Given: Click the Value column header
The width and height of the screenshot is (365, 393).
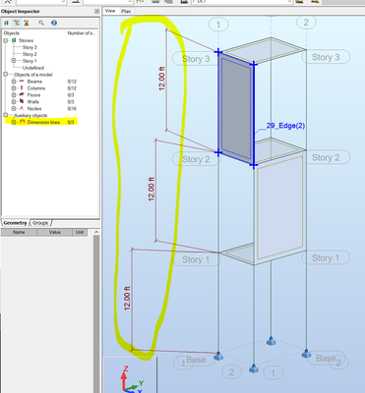Looking at the screenshot, I should point(55,232).
